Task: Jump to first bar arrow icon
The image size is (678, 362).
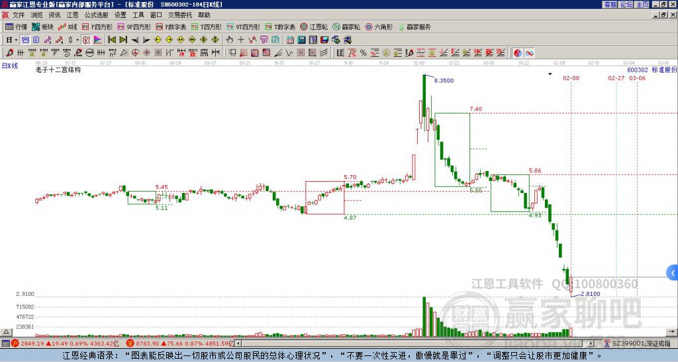Action: pyautogui.click(x=111, y=40)
